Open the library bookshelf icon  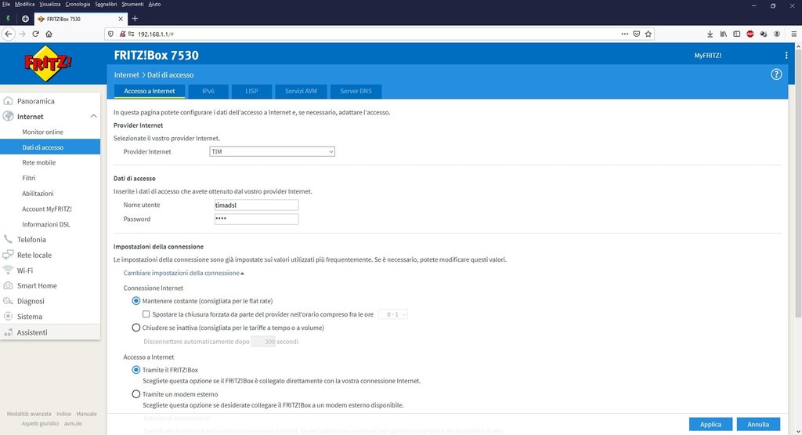click(x=723, y=34)
